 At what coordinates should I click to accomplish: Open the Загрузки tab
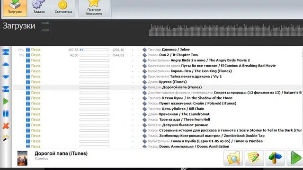point(15,8)
